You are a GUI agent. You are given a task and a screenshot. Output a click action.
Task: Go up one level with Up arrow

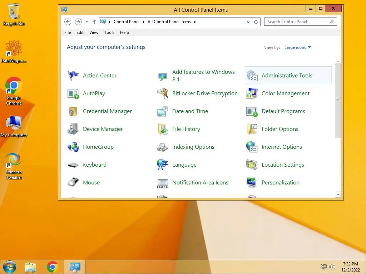tap(94, 22)
